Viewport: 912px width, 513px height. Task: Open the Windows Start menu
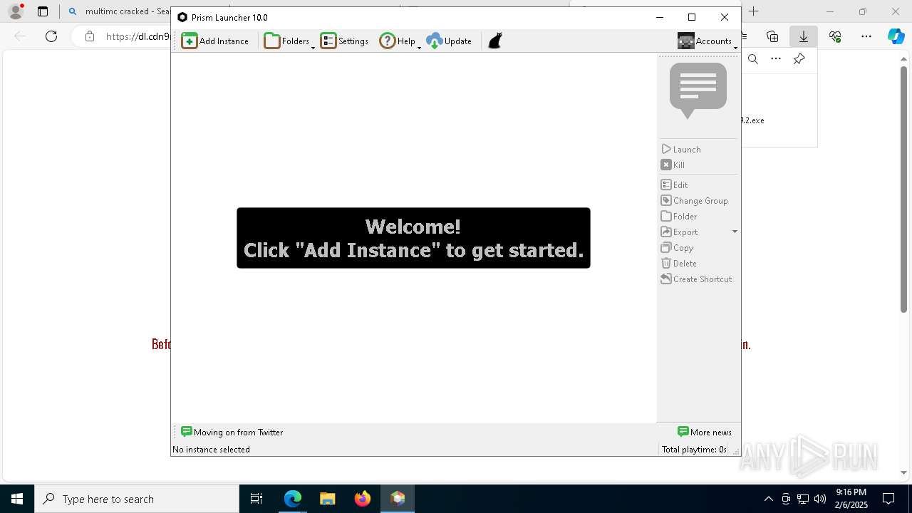point(17,499)
